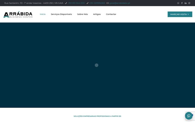Go to the Início menu item
This screenshot has height=122, width=195.
(43, 14)
